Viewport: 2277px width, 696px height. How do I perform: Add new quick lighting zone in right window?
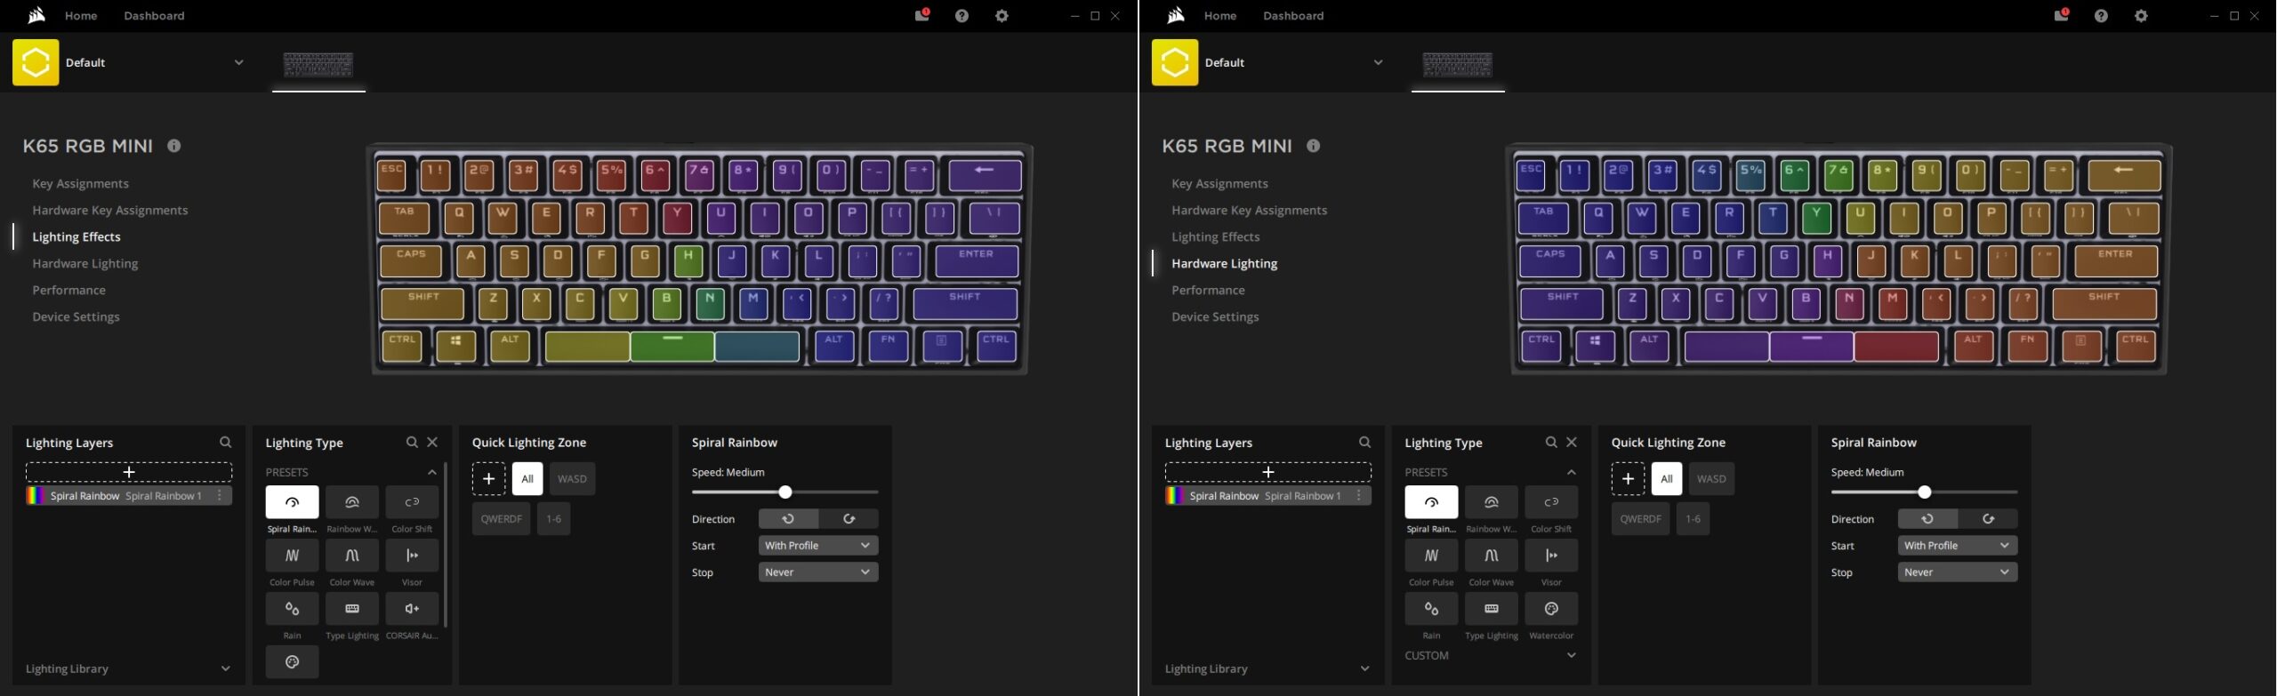pyautogui.click(x=1628, y=479)
